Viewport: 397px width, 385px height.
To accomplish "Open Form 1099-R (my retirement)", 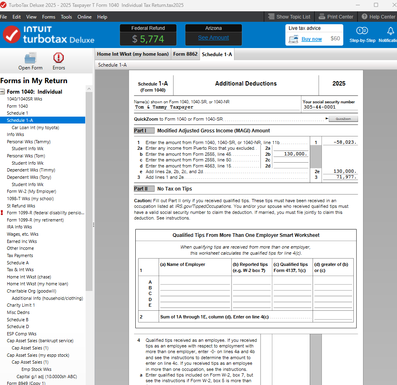I will point(35,220).
